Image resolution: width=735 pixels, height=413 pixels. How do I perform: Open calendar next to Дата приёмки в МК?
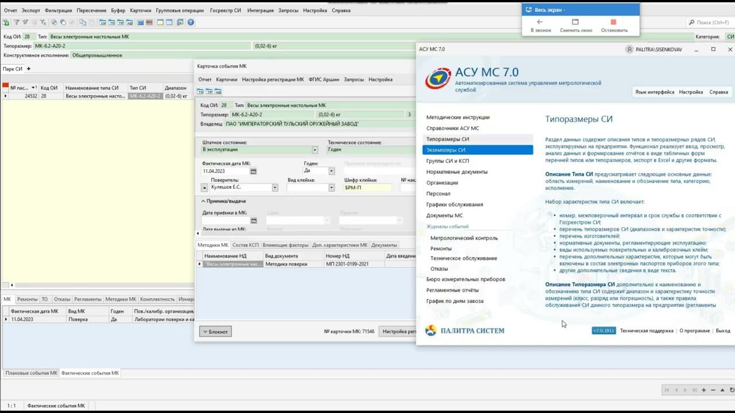253,221
